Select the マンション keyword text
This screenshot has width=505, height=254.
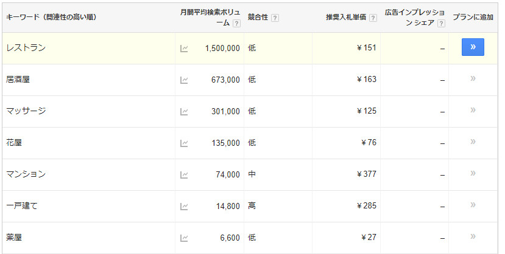(26, 174)
